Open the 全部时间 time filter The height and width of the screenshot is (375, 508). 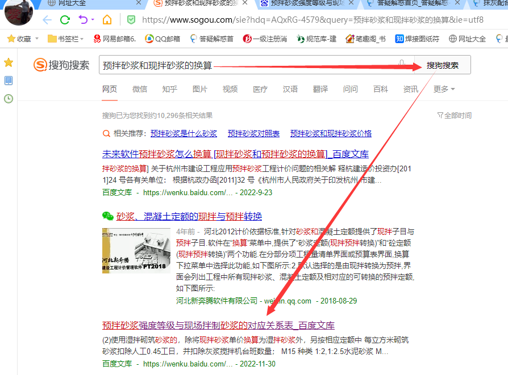(x=454, y=116)
